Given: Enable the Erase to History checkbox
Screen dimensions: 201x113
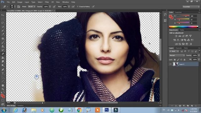Looking at the screenshot, I should [x=78, y=7].
